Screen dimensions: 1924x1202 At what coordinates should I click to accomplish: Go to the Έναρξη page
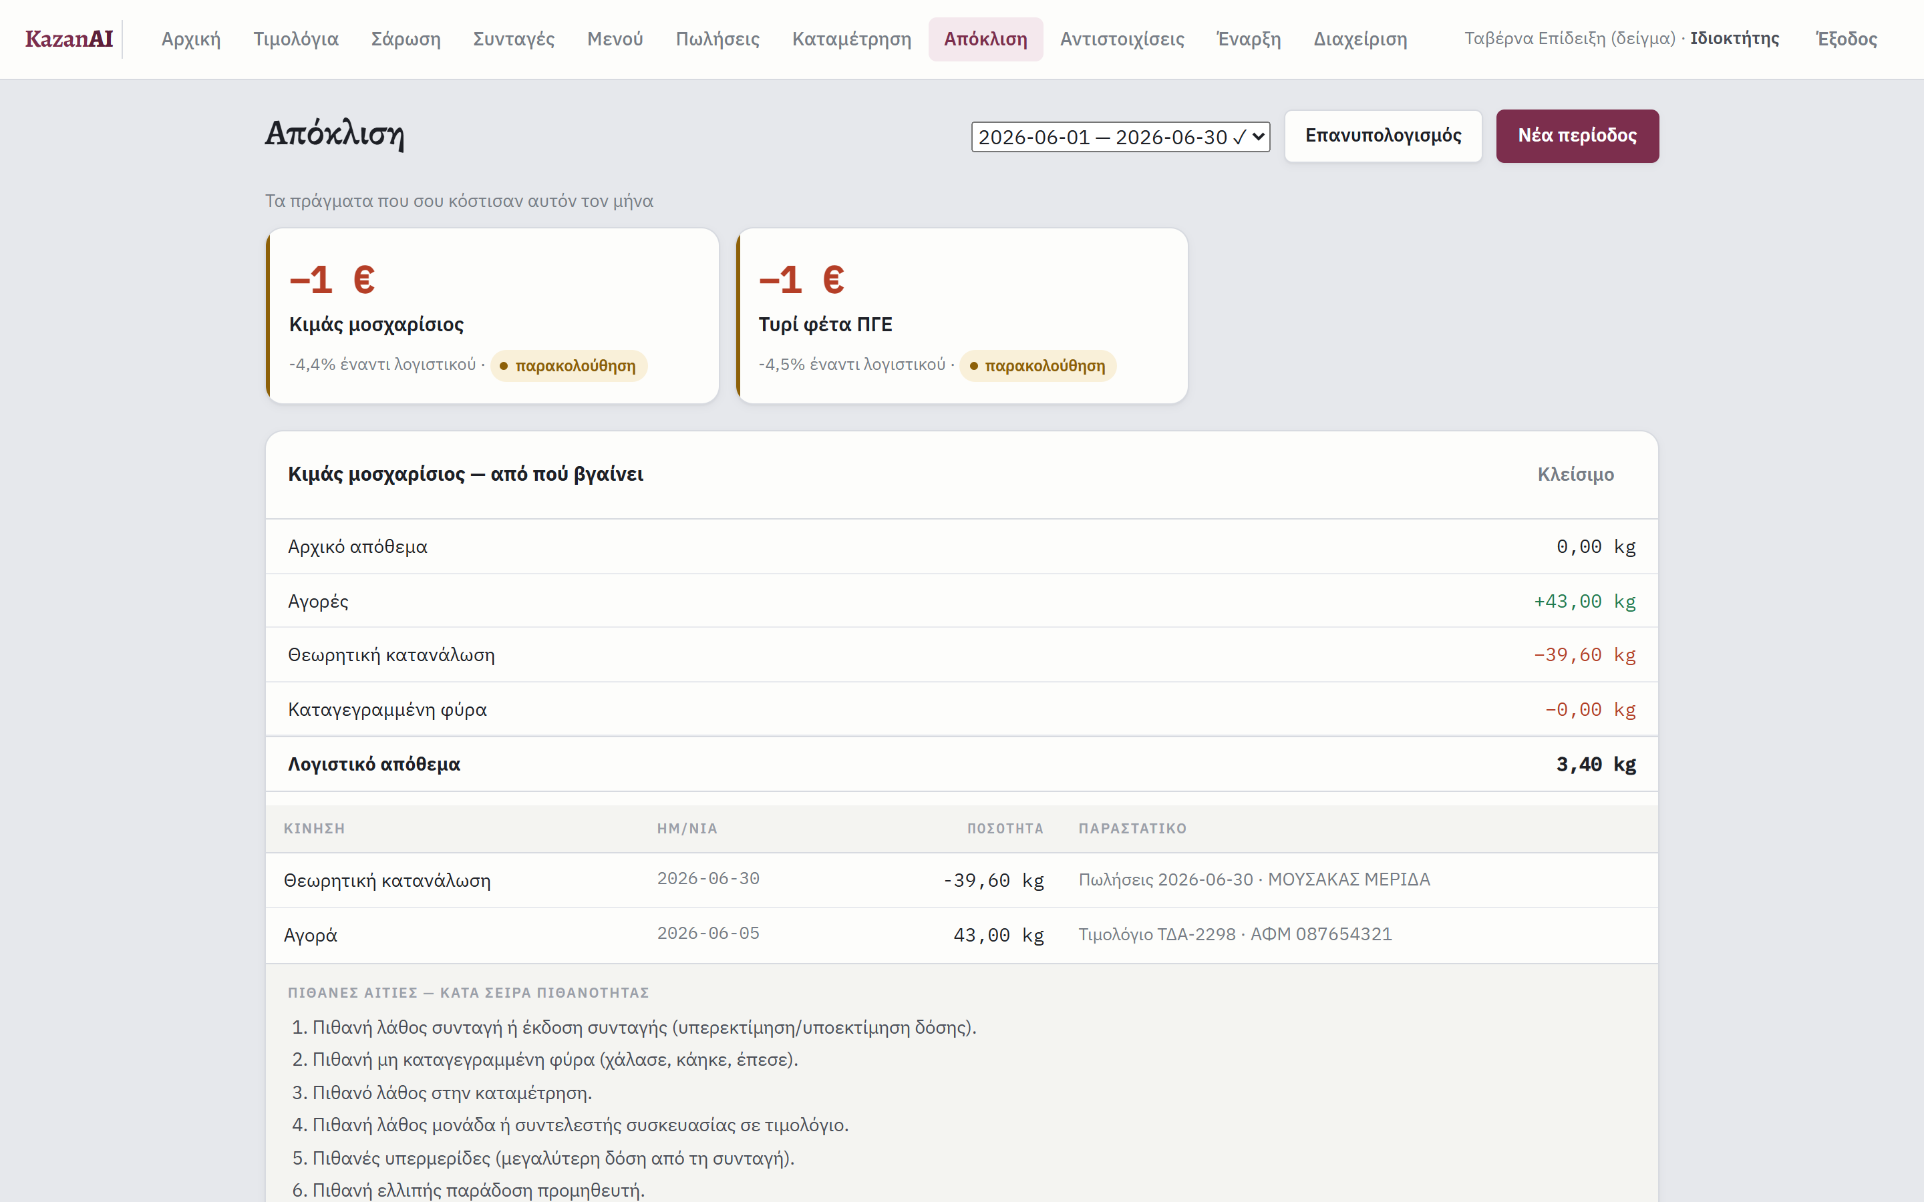(1248, 39)
